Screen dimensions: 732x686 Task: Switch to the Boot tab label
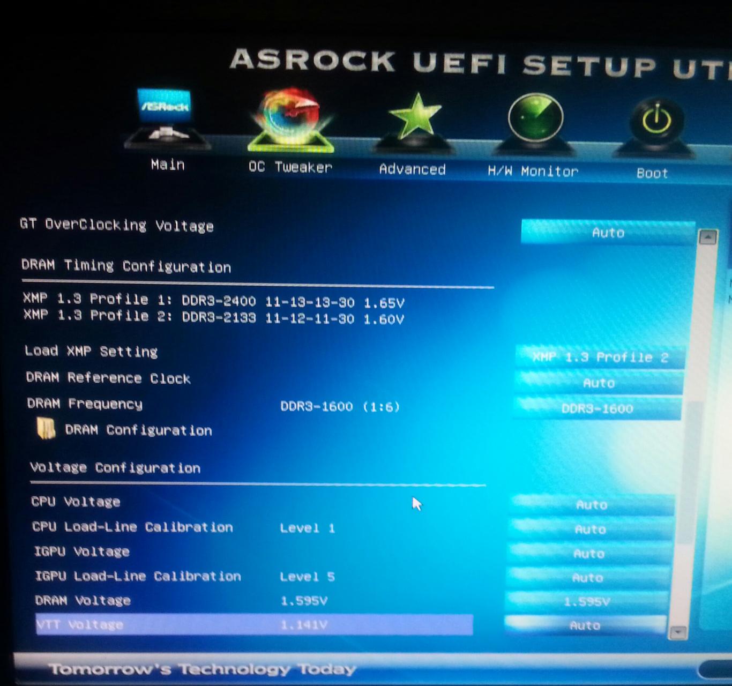coord(652,173)
